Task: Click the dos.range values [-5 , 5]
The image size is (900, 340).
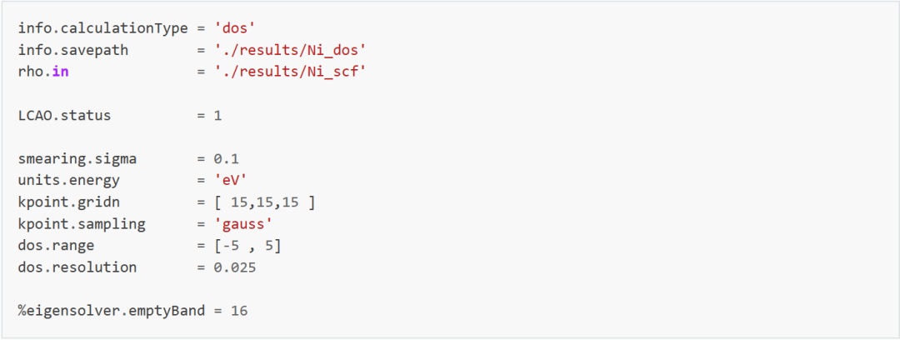Action: [247, 246]
